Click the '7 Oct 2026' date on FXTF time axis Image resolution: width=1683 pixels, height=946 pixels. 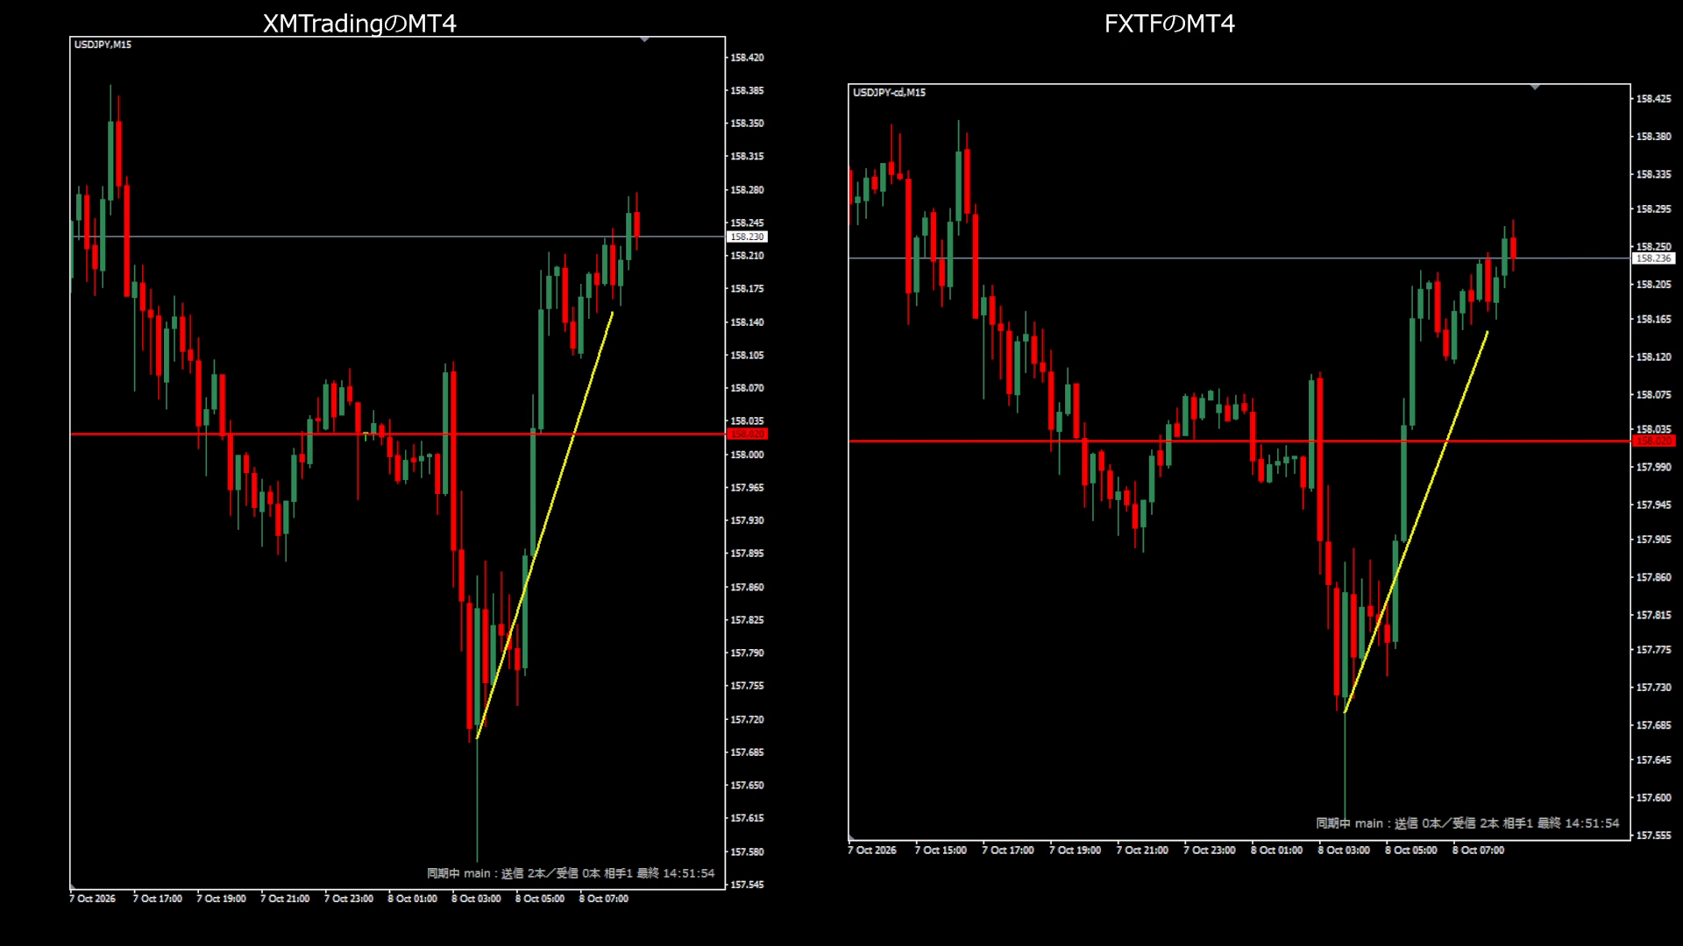pos(872,851)
